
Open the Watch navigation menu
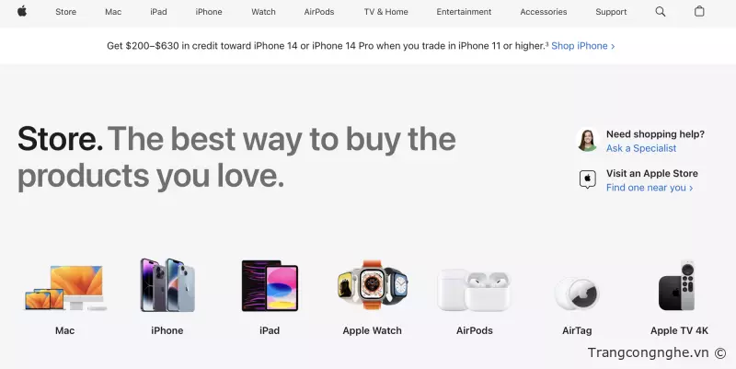pos(263,12)
